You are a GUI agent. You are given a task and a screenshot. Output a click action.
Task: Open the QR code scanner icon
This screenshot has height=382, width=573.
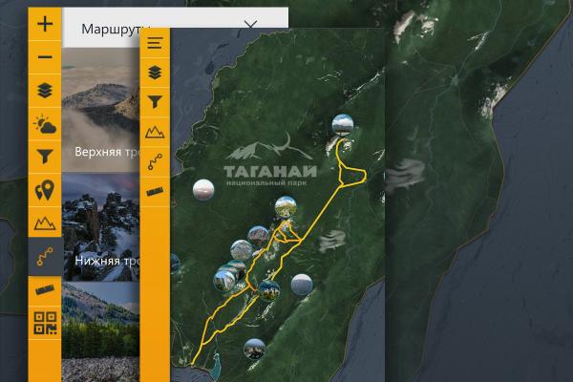pos(45,323)
